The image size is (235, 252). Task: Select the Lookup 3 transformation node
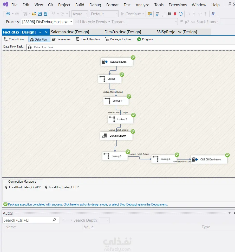point(115,156)
